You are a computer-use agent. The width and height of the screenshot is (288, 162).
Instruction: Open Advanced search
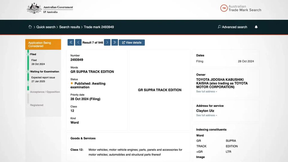pos(233,27)
